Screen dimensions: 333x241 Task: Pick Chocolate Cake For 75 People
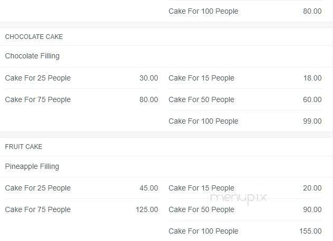click(38, 99)
